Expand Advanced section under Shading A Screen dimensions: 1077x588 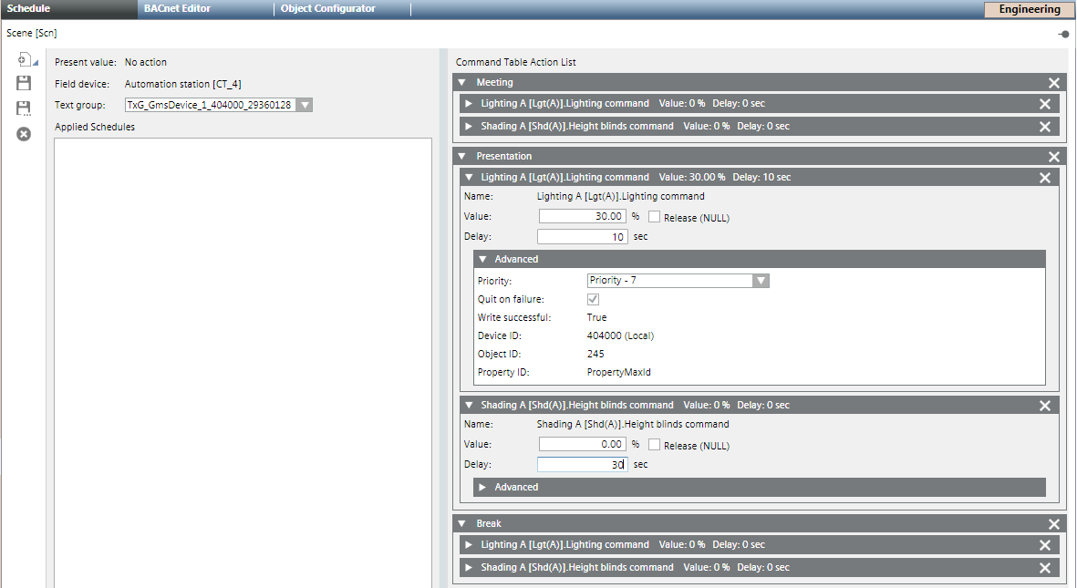tap(482, 488)
